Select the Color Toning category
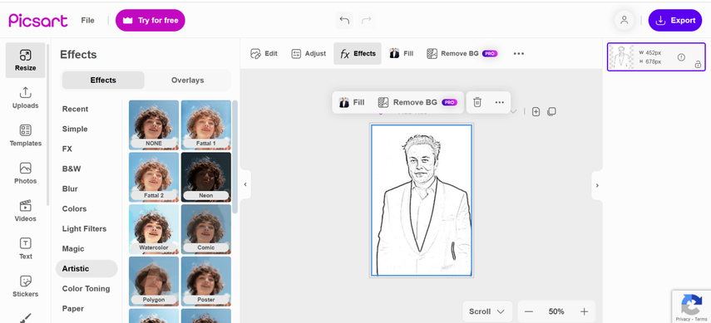The height and width of the screenshot is (323, 711). pyautogui.click(x=86, y=289)
